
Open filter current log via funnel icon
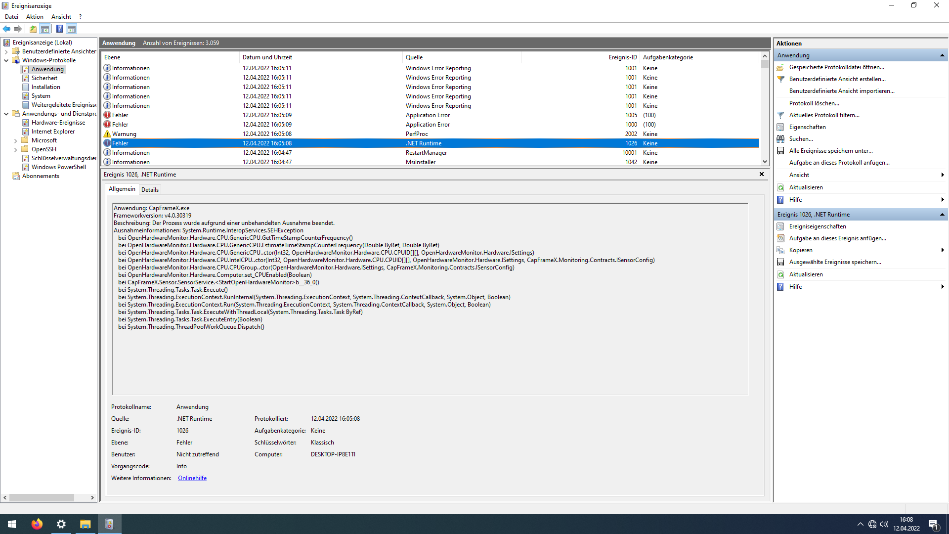[780, 115]
